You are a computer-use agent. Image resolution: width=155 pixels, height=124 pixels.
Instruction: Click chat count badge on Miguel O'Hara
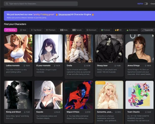[x=88, y=112]
